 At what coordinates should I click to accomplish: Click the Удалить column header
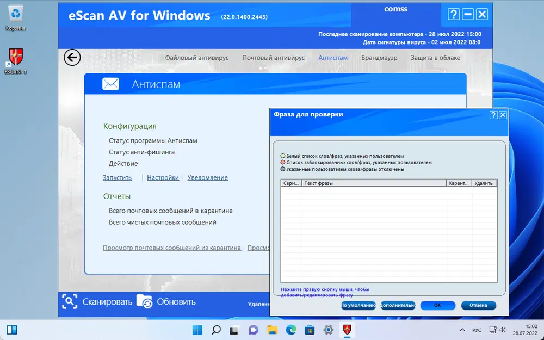(484, 183)
